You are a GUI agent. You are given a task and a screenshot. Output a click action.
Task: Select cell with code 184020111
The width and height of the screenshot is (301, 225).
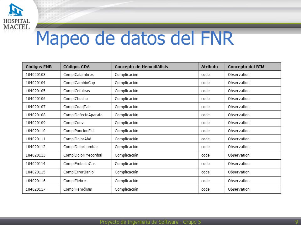(x=41, y=139)
